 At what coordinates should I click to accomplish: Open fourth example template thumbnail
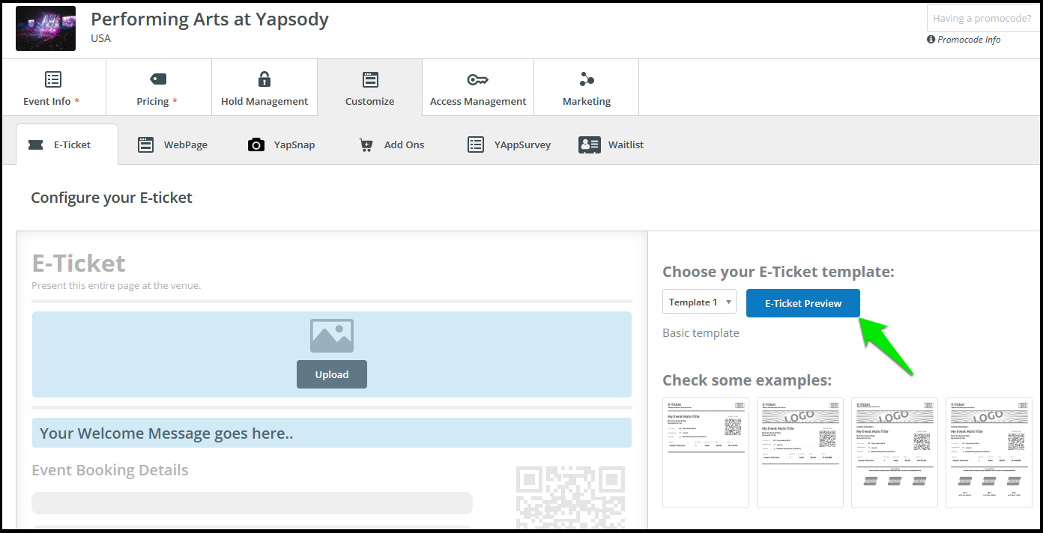pos(989,452)
